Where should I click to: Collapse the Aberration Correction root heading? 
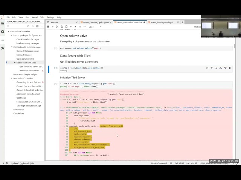point(8,31)
